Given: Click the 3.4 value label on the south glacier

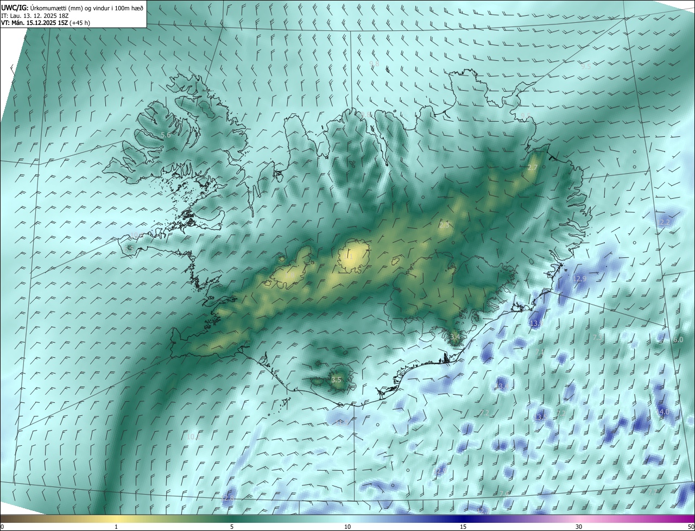Looking at the screenshot, I should click(x=455, y=337).
